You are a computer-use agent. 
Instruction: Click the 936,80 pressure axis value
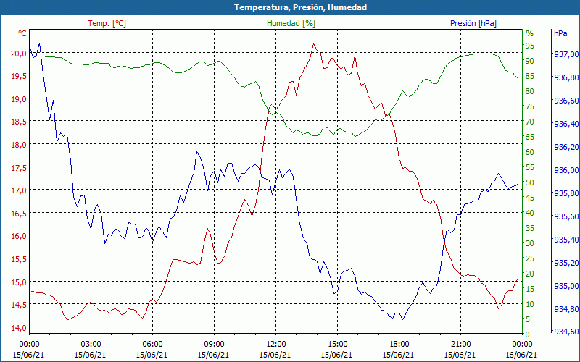coord(566,77)
